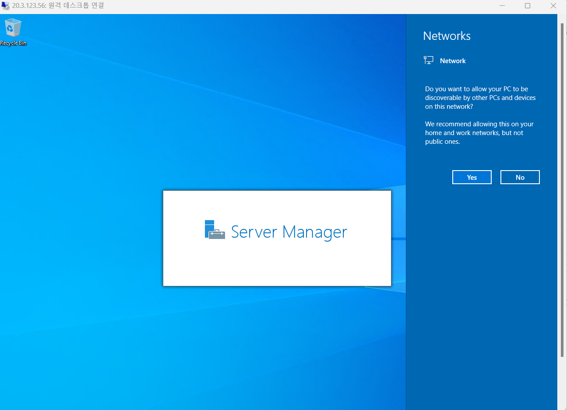Minimize the Remote Desktop window
The height and width of the screenshot is (410, 567).
tap(502, 6)
